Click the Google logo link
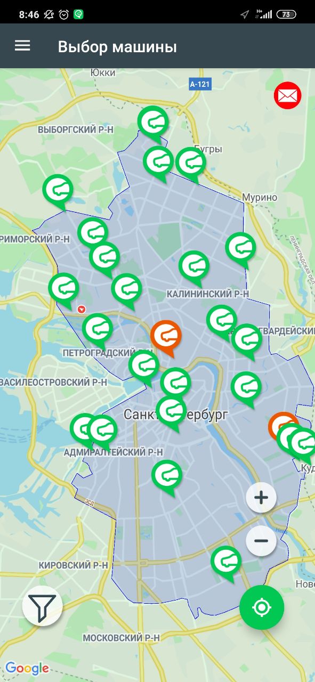 (x=27, y=668)
